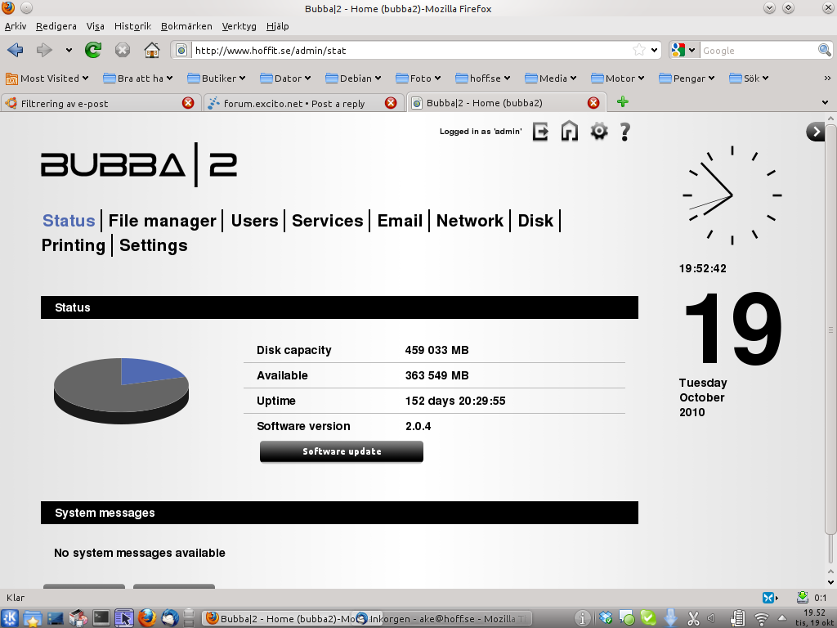This screenshot has width=837, height=628.
Task: Click the Bubba home arch icon
Action: pos(570,131)
